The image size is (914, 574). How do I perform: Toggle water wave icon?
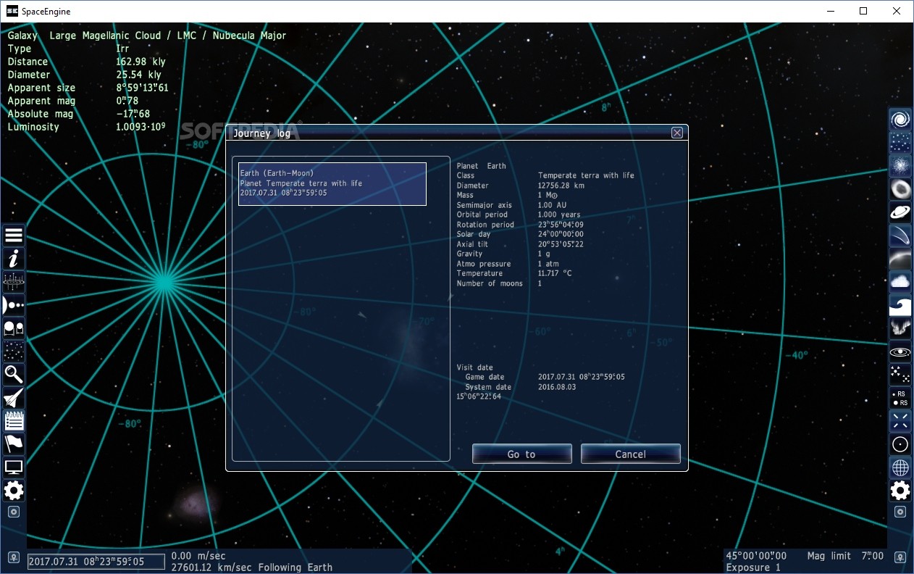point(900,305)
